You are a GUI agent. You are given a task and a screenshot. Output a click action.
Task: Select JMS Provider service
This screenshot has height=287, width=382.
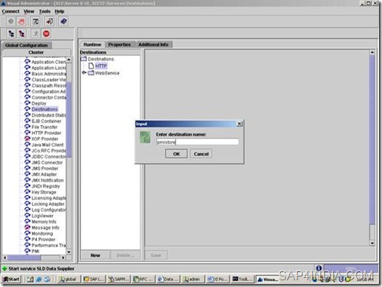point(45,169)
